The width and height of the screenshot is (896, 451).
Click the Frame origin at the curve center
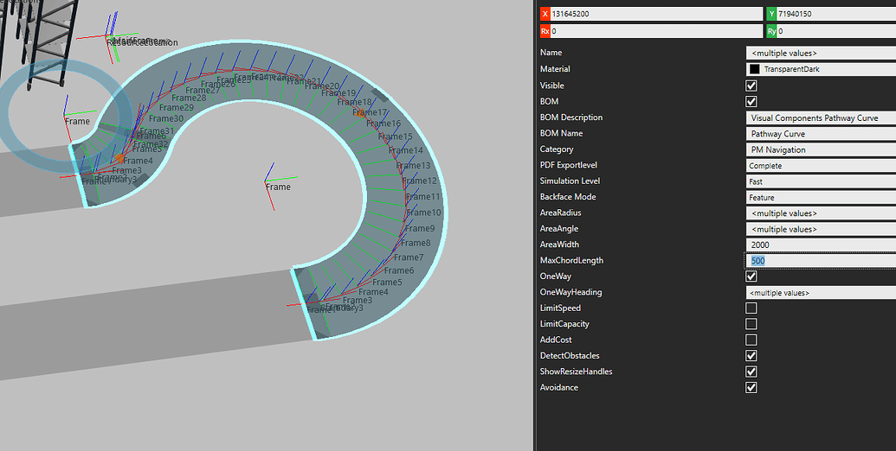266,182
